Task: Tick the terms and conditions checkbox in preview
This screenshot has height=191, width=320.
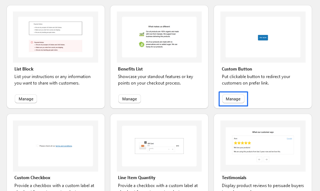Action: click(37, 146)
